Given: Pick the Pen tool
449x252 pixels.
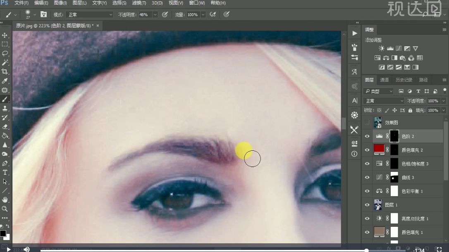Looking at the screenshot, I should (5, 163).
